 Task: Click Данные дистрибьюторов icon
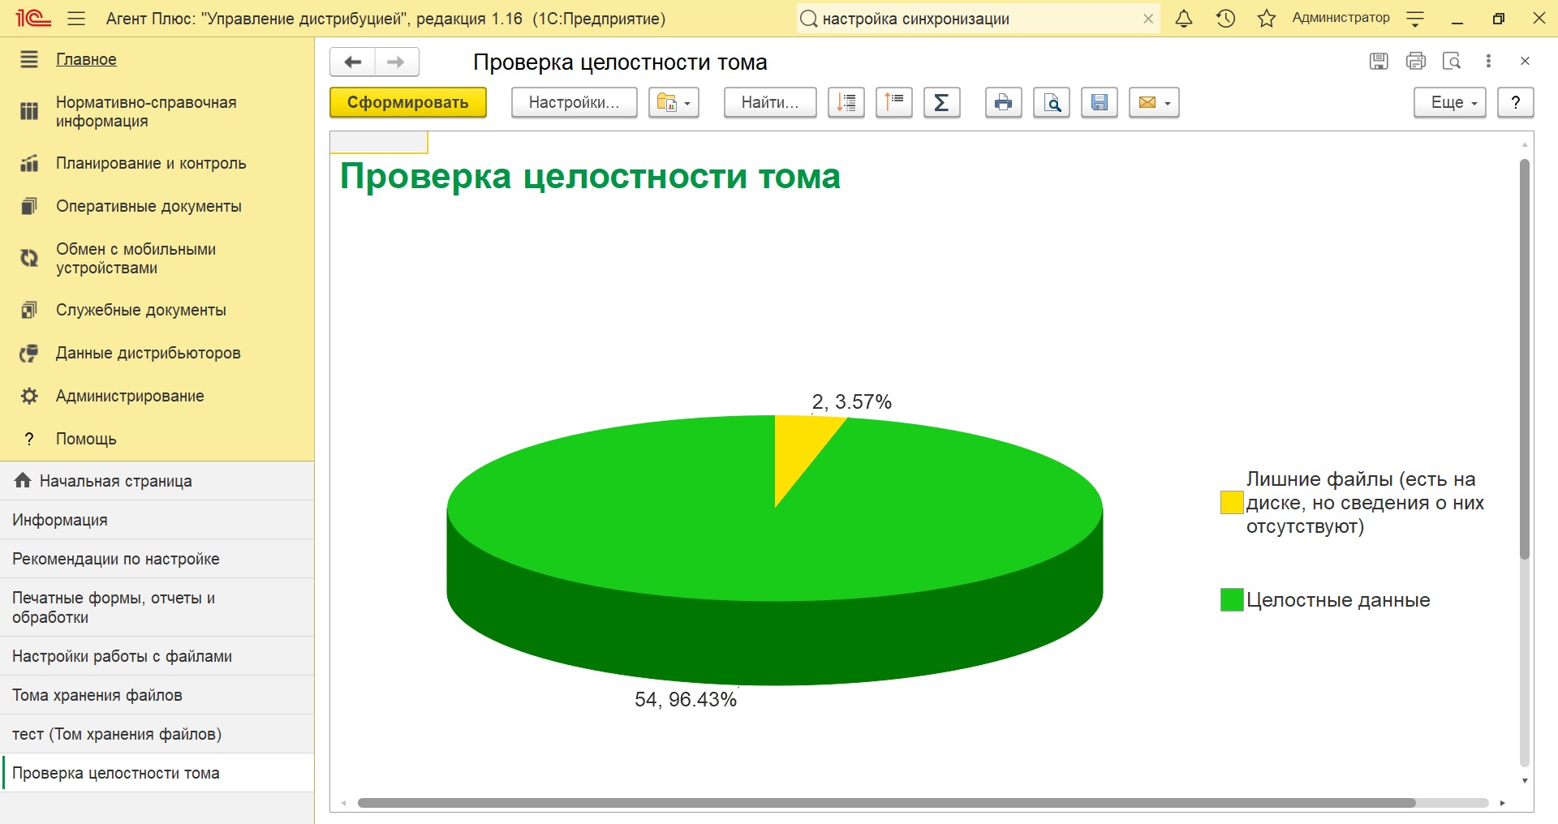click(29, 353)
